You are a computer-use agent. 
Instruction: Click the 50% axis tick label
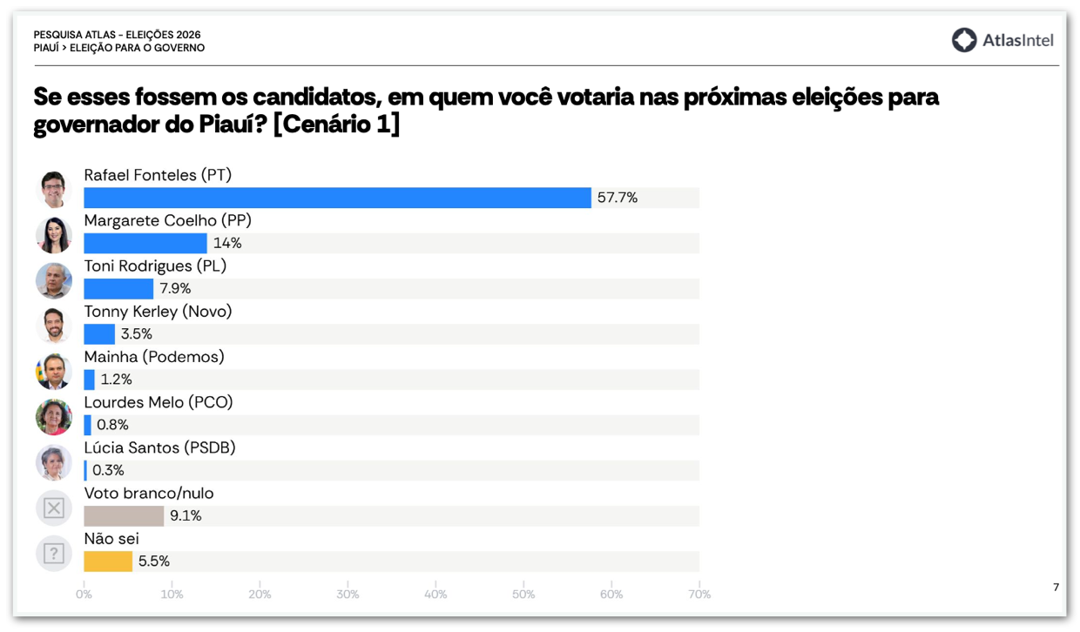523,595
